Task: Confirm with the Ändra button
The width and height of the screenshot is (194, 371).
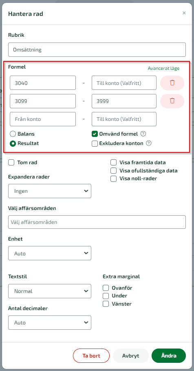Action: (169, 355)
